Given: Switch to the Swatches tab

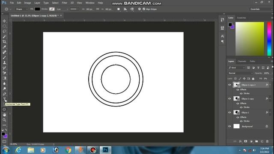Looking at the screenshot, I should click(241, 18).
